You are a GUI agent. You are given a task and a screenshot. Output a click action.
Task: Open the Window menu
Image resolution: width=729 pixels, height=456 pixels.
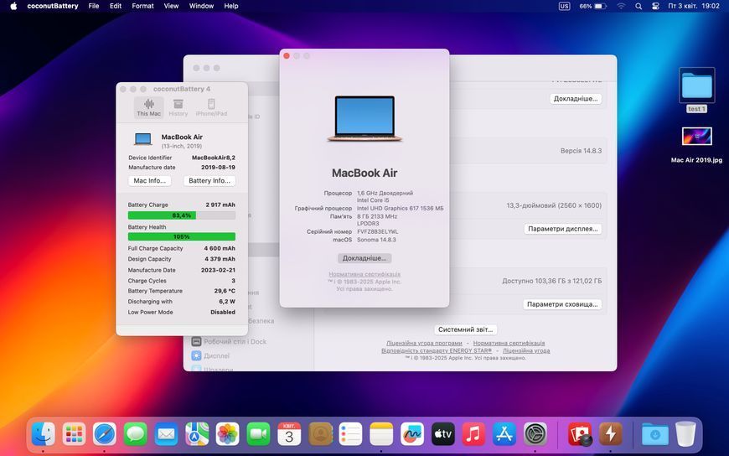(x=201, y=6)
